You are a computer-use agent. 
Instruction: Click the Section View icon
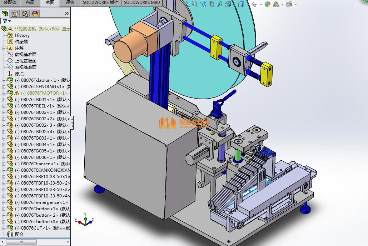click(x=212, y=4)
